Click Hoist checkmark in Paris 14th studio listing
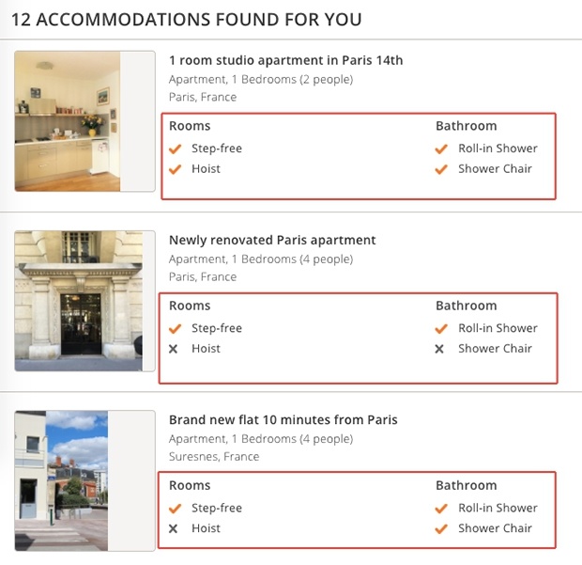The height and width of the screenshot is (565, 582). tap(175, 169)
